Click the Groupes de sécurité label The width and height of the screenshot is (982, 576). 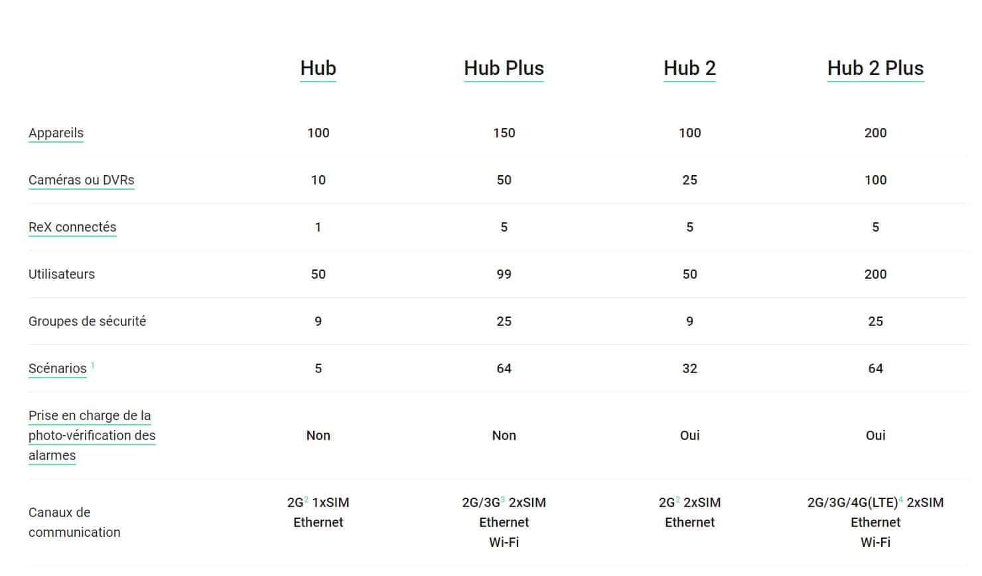click(87, 321)
